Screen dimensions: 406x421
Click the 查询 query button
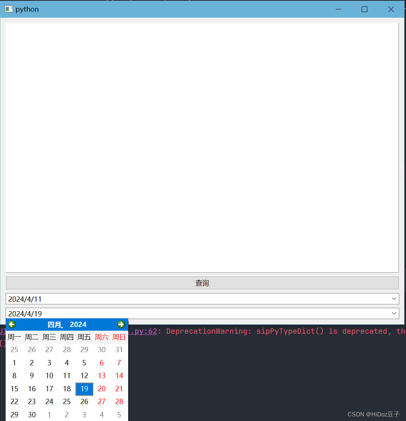[x=202, y=283]
